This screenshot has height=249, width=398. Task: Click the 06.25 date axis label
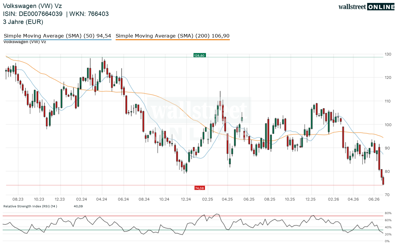249,199
